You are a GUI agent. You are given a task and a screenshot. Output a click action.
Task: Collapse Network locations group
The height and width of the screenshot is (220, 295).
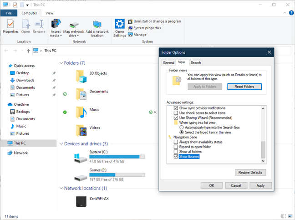pyautogui.click(x=61, y=188)
